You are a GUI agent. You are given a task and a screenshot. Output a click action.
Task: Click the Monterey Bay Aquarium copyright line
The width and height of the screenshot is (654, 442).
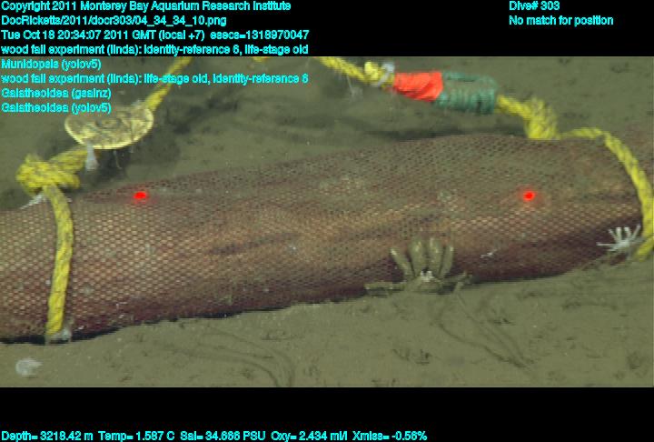click(146, 6)
